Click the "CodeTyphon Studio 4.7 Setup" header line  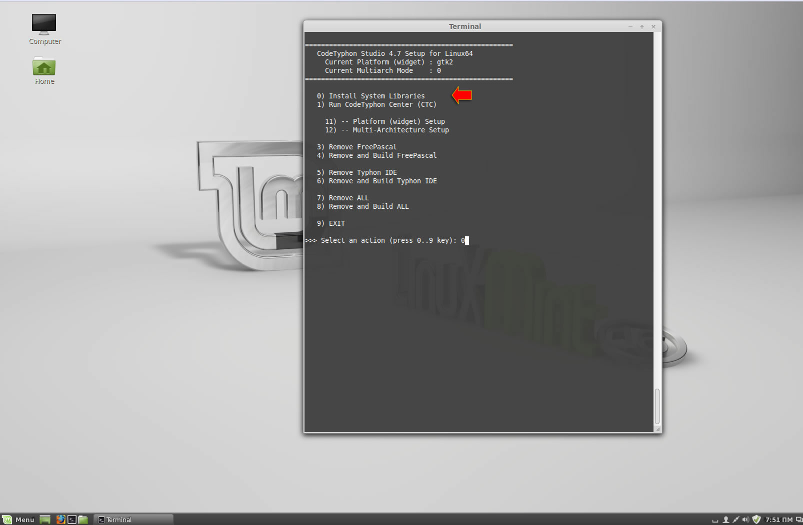point(394,53)
